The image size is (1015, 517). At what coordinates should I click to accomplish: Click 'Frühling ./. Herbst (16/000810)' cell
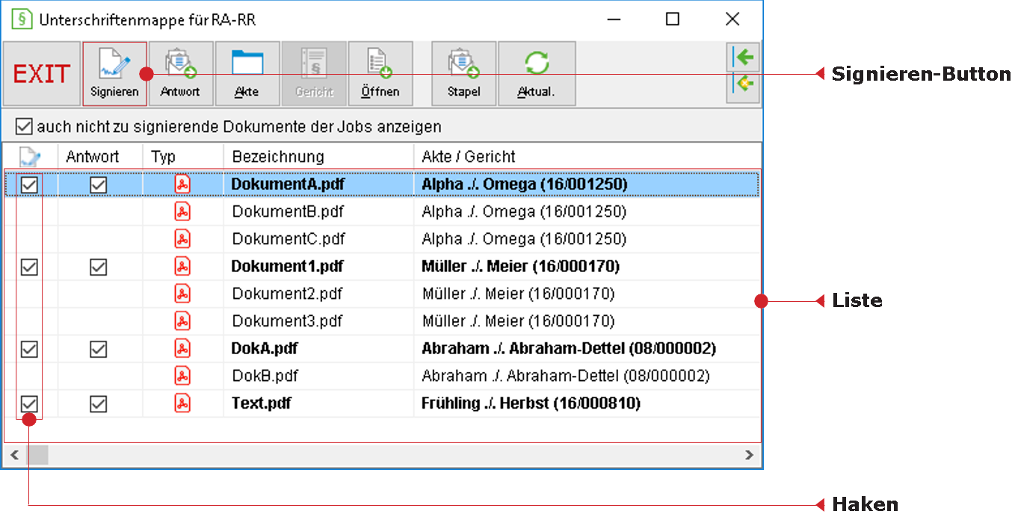click(x=531, y=403)
